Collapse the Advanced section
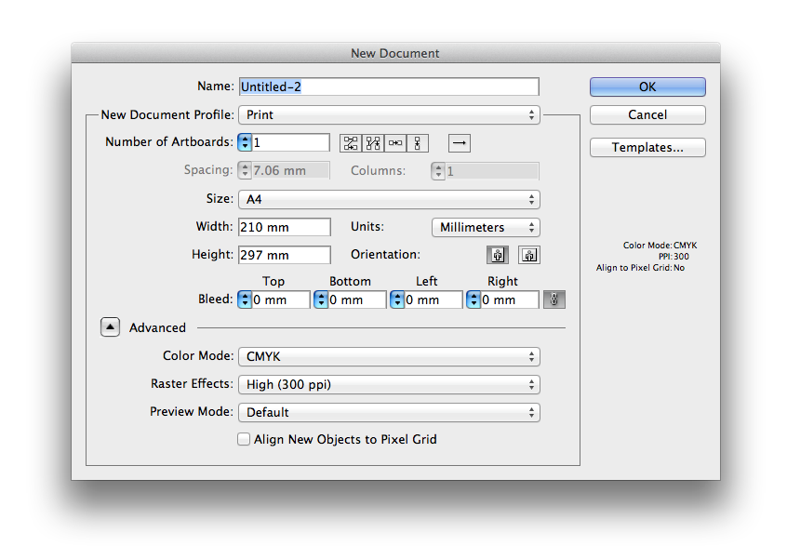The image size is (787, 559). [x=111, y=327]
